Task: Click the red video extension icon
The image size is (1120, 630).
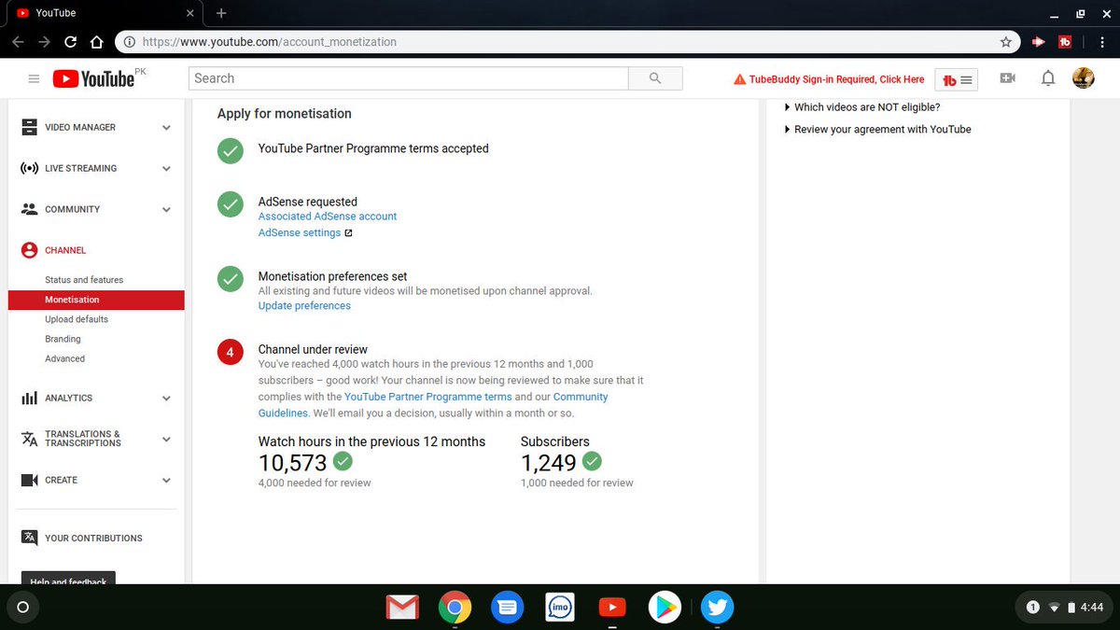Action: coord(1039,42)
